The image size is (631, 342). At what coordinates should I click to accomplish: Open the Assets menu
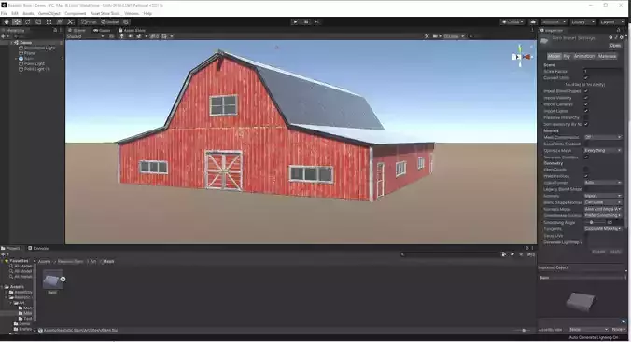28,13
